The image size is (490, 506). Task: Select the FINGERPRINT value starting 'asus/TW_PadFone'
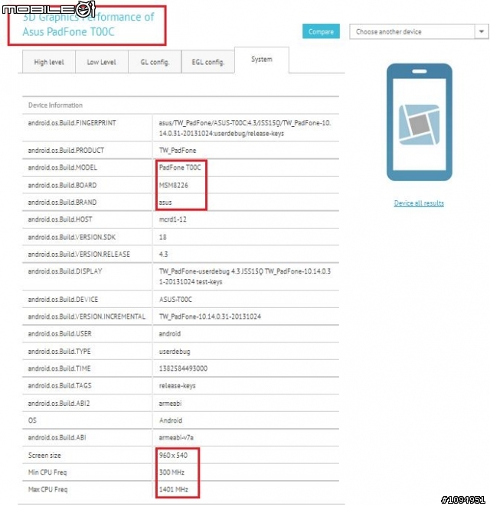tap(245, 128)
